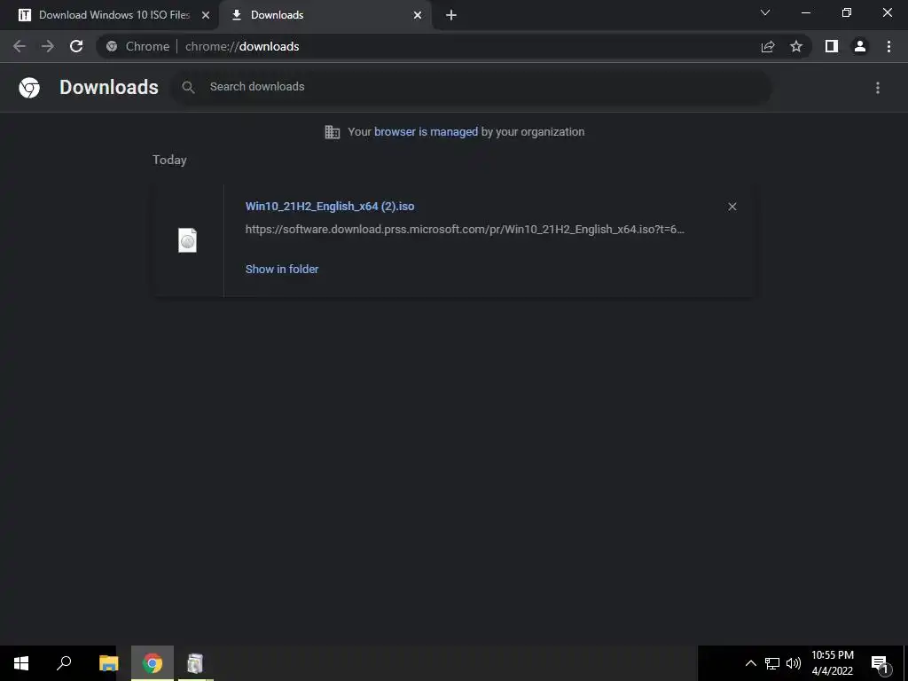The height and width of the screenshot is (681, 908).
Task: Minimize the Chrome window
Action: click(x=805, y=12)
